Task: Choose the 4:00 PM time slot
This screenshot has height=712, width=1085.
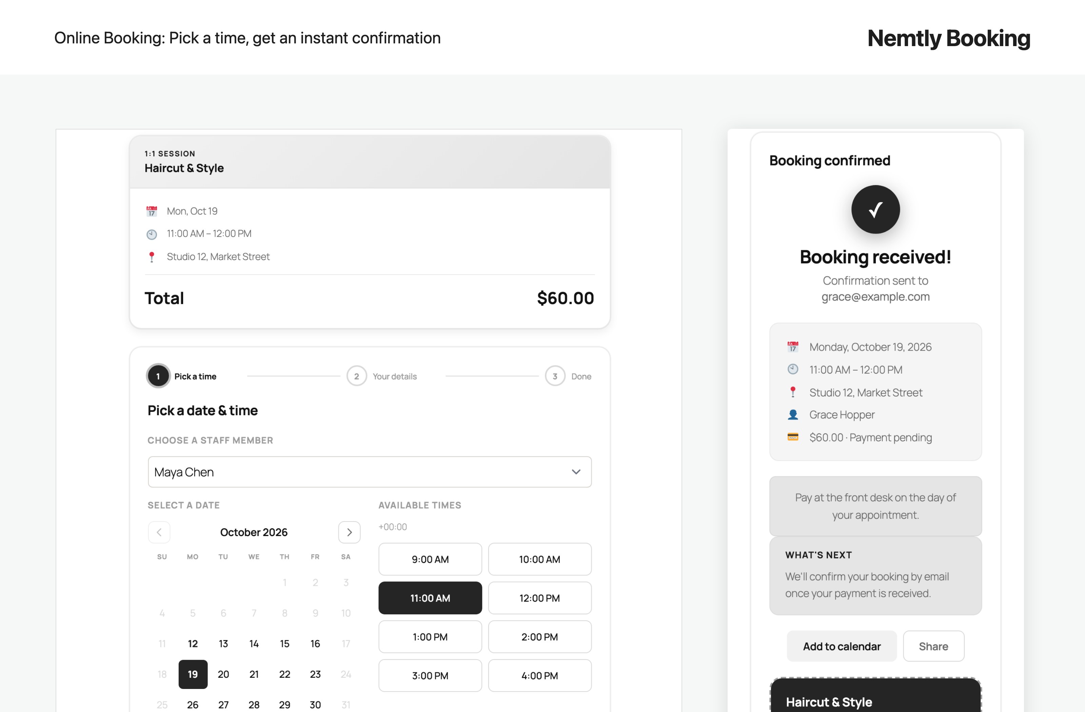Action: point(540,675)
